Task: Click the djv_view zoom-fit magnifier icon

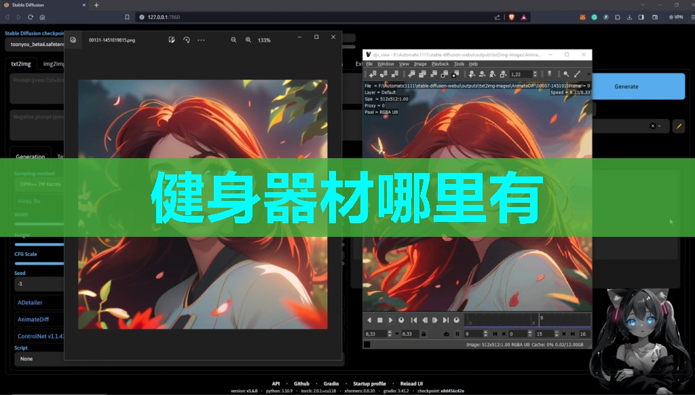Action: click(503, 74)
